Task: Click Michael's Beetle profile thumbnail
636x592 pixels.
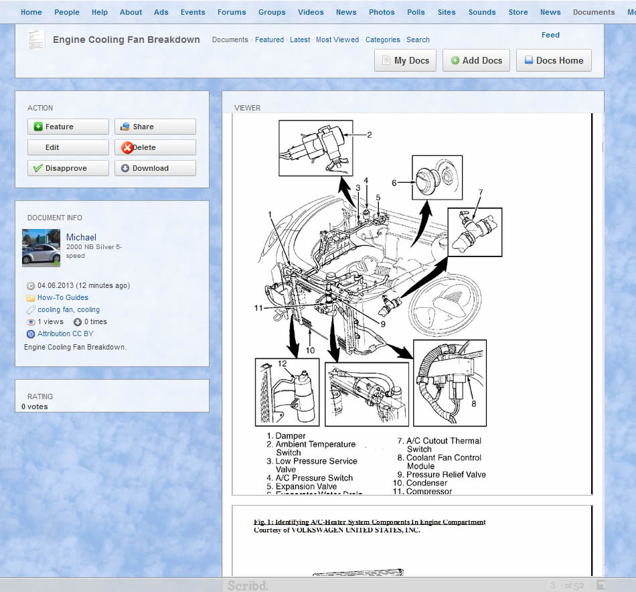Action: pos(42,248)
